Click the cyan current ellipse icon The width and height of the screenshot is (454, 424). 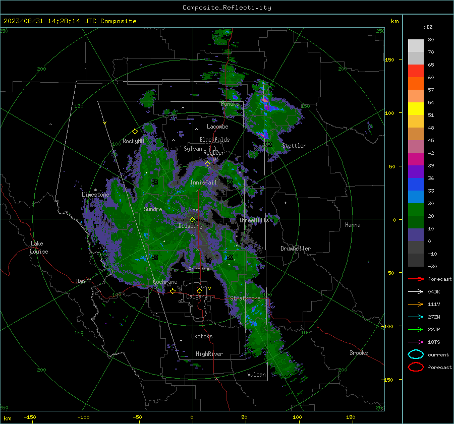click(416, 354)
